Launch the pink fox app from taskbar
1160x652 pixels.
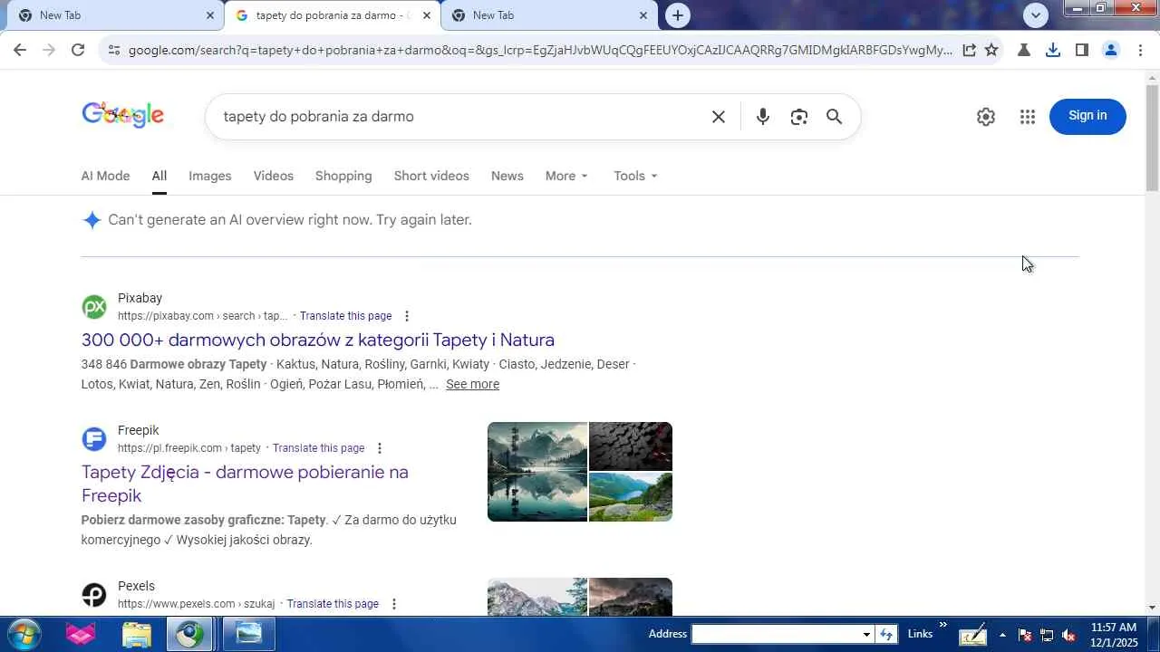tap(81, 634)
